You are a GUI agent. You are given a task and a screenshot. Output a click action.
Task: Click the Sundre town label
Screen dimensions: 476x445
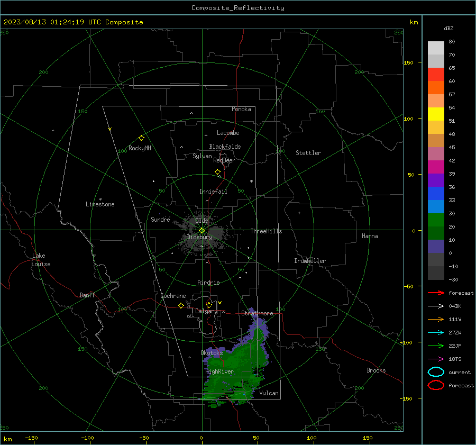[160, 219]
